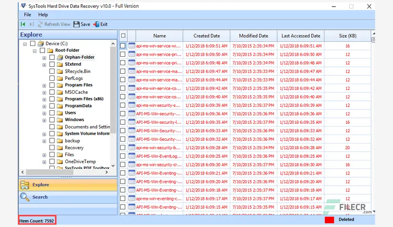Click file icon of row created 6:09:28 AM

click(132, 147)
